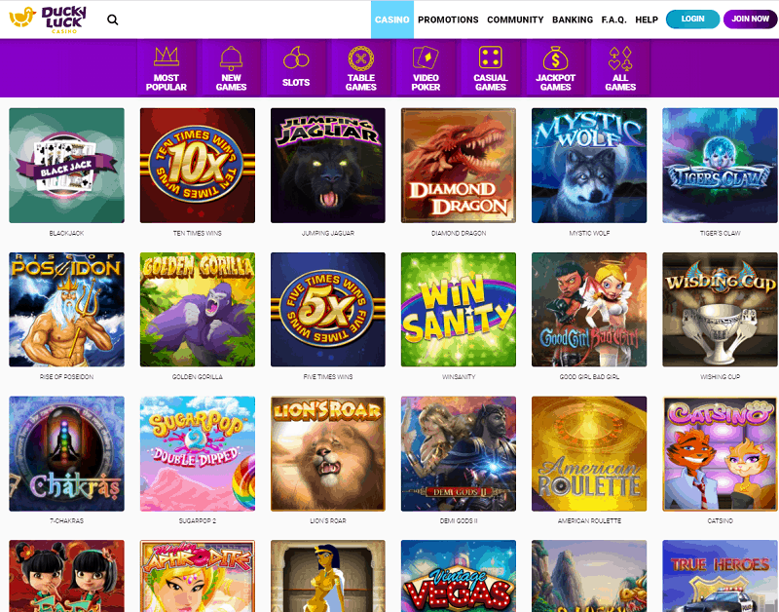Click the Login button
779x612 pixels.
(692, 19)
